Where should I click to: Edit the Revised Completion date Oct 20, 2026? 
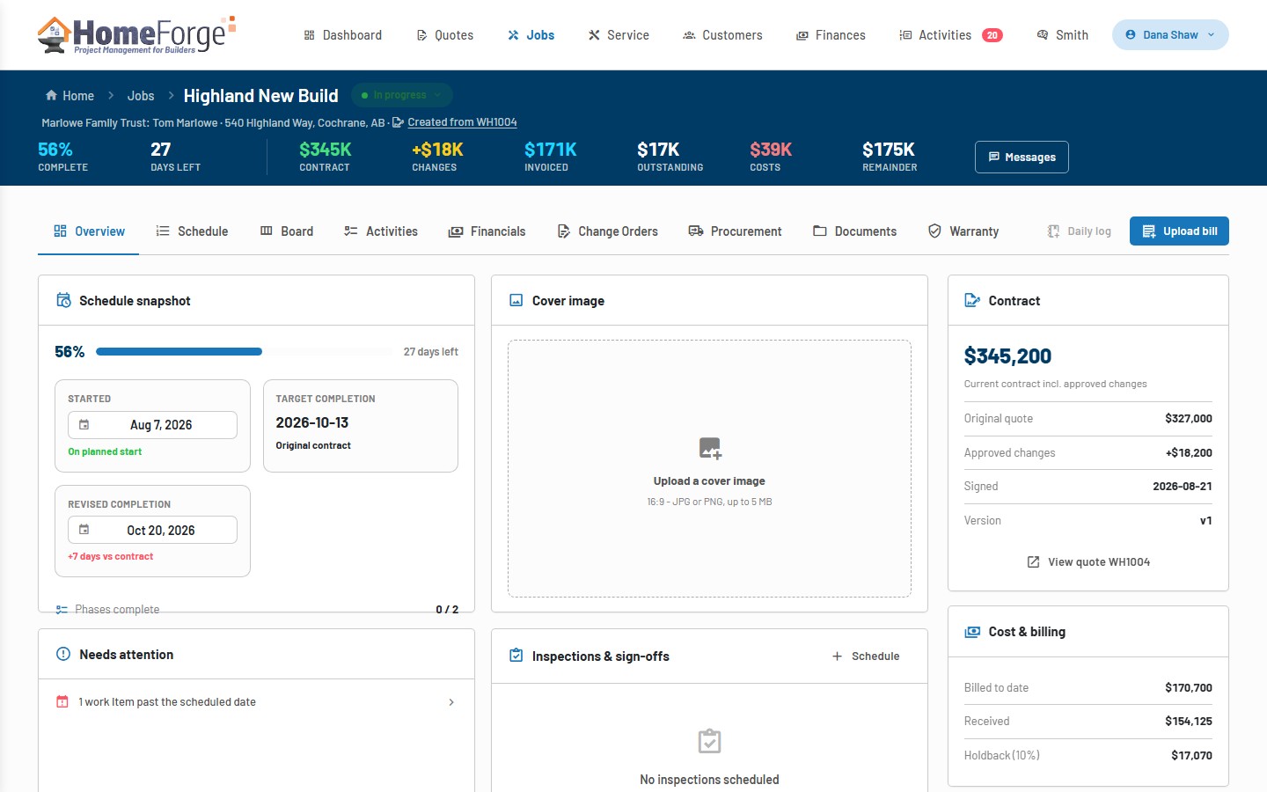pos(152,530)
